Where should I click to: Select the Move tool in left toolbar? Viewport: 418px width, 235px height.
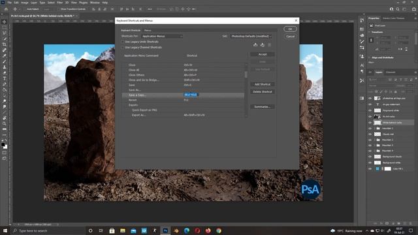[5, 22]
